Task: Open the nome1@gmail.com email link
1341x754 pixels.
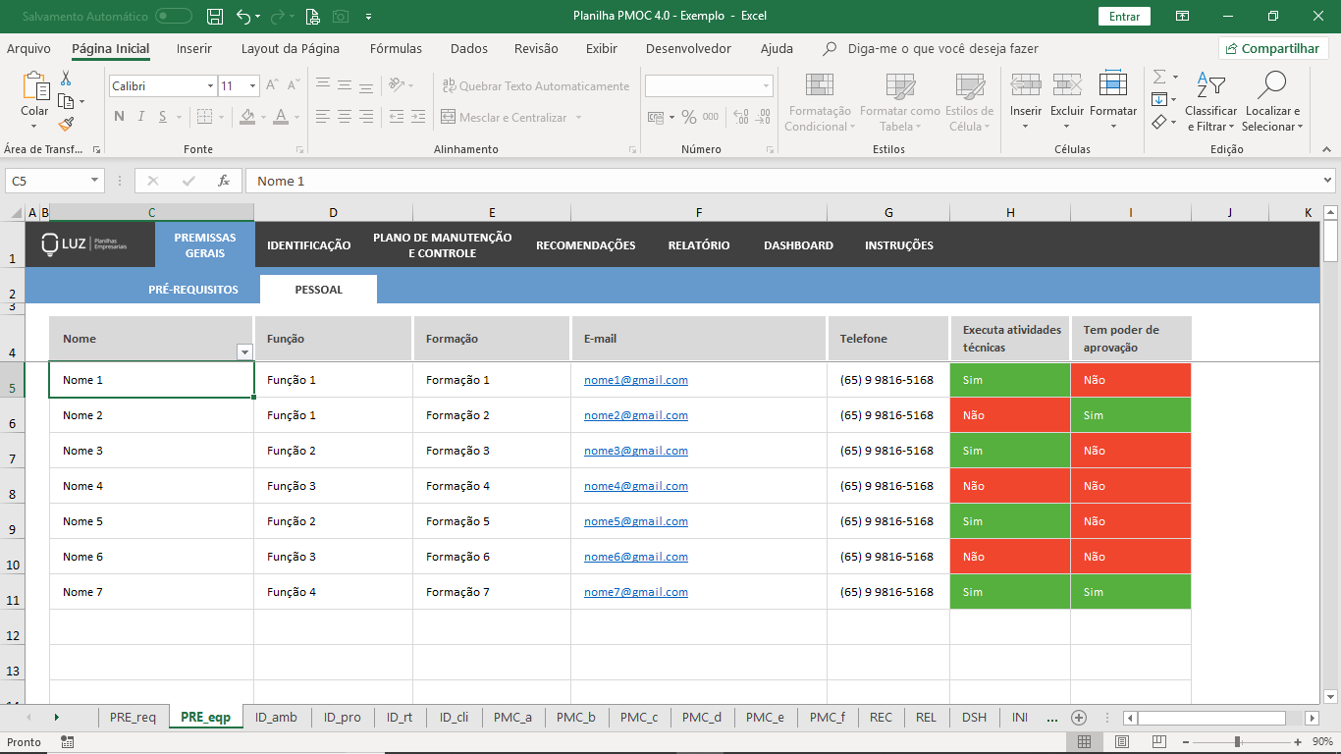Action: pyautogui.click(x=636, y=380)
